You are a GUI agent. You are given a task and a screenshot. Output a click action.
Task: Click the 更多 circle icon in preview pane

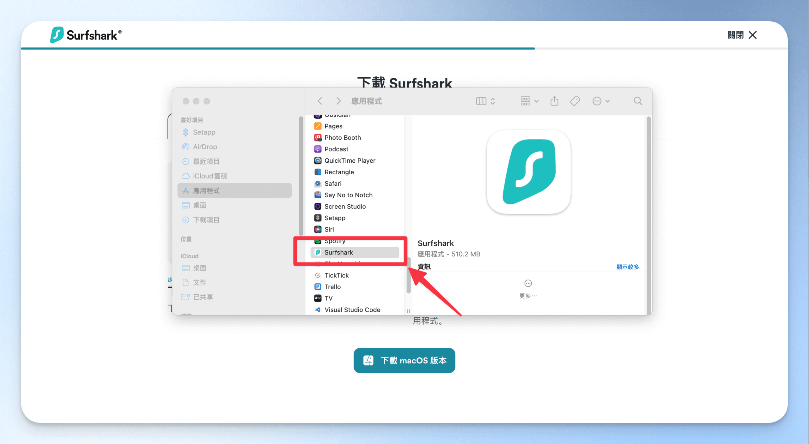point(528,283)
